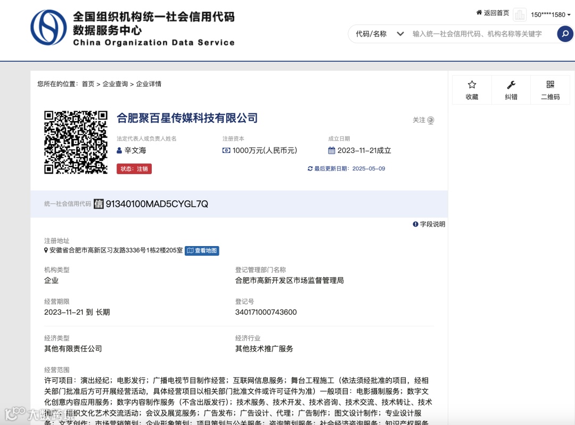Click the business scope paragraph starting 许可项目
The height and width of the screenshot is (425, 575).
point(239,401)
